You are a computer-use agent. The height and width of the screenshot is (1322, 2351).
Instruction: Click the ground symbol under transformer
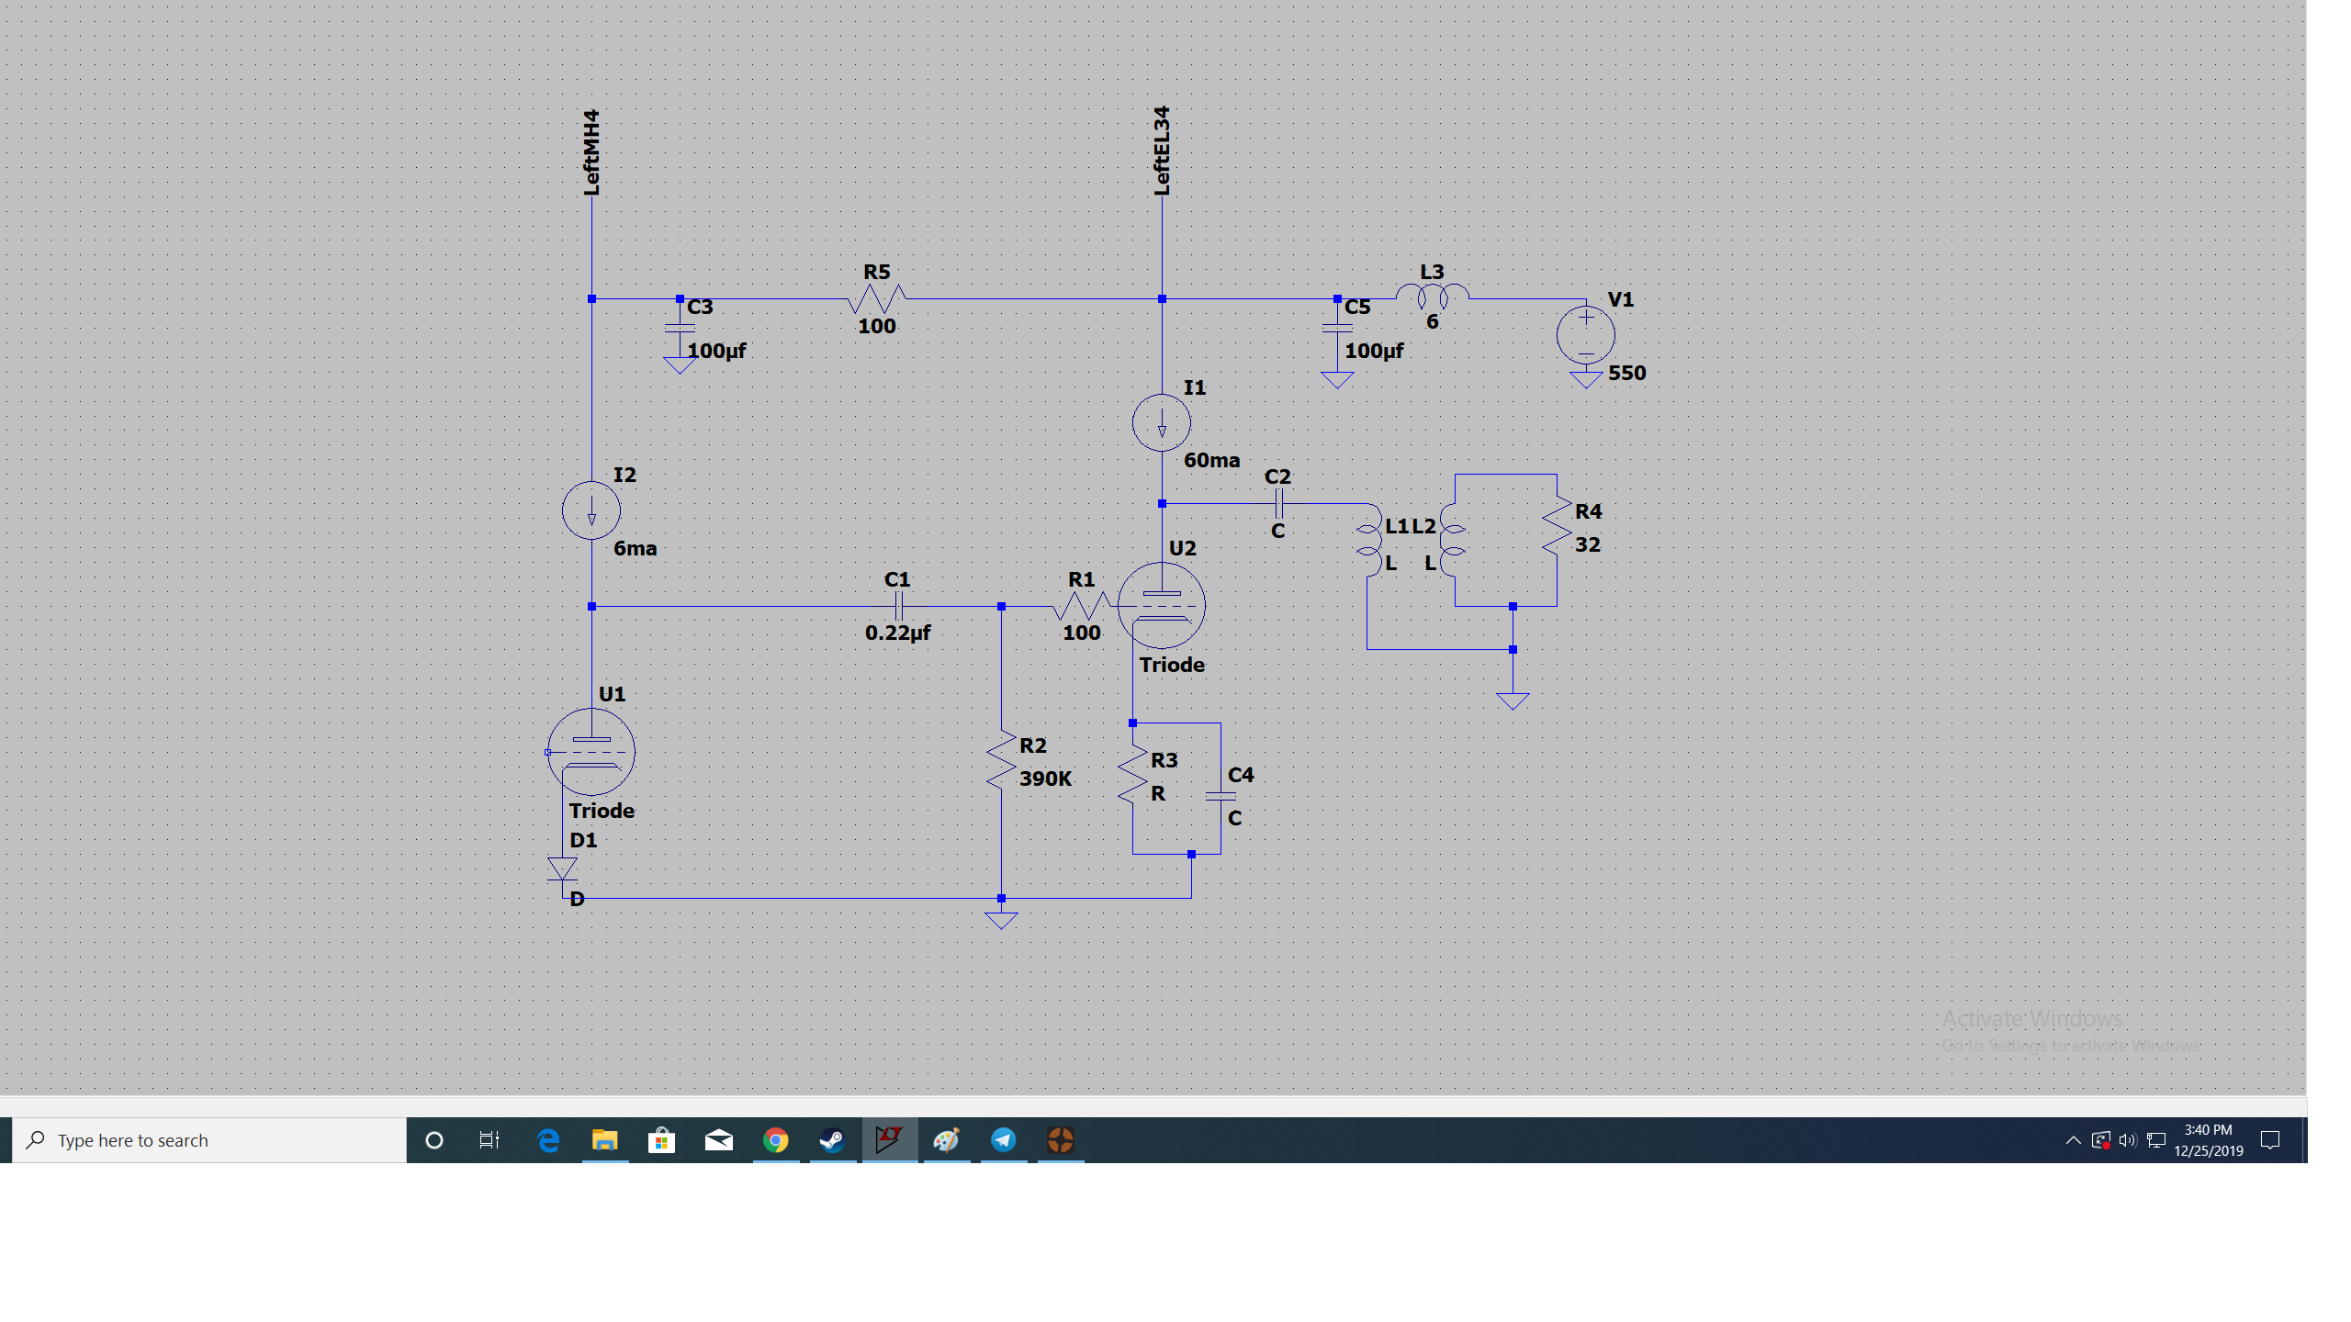[1513, 700]
